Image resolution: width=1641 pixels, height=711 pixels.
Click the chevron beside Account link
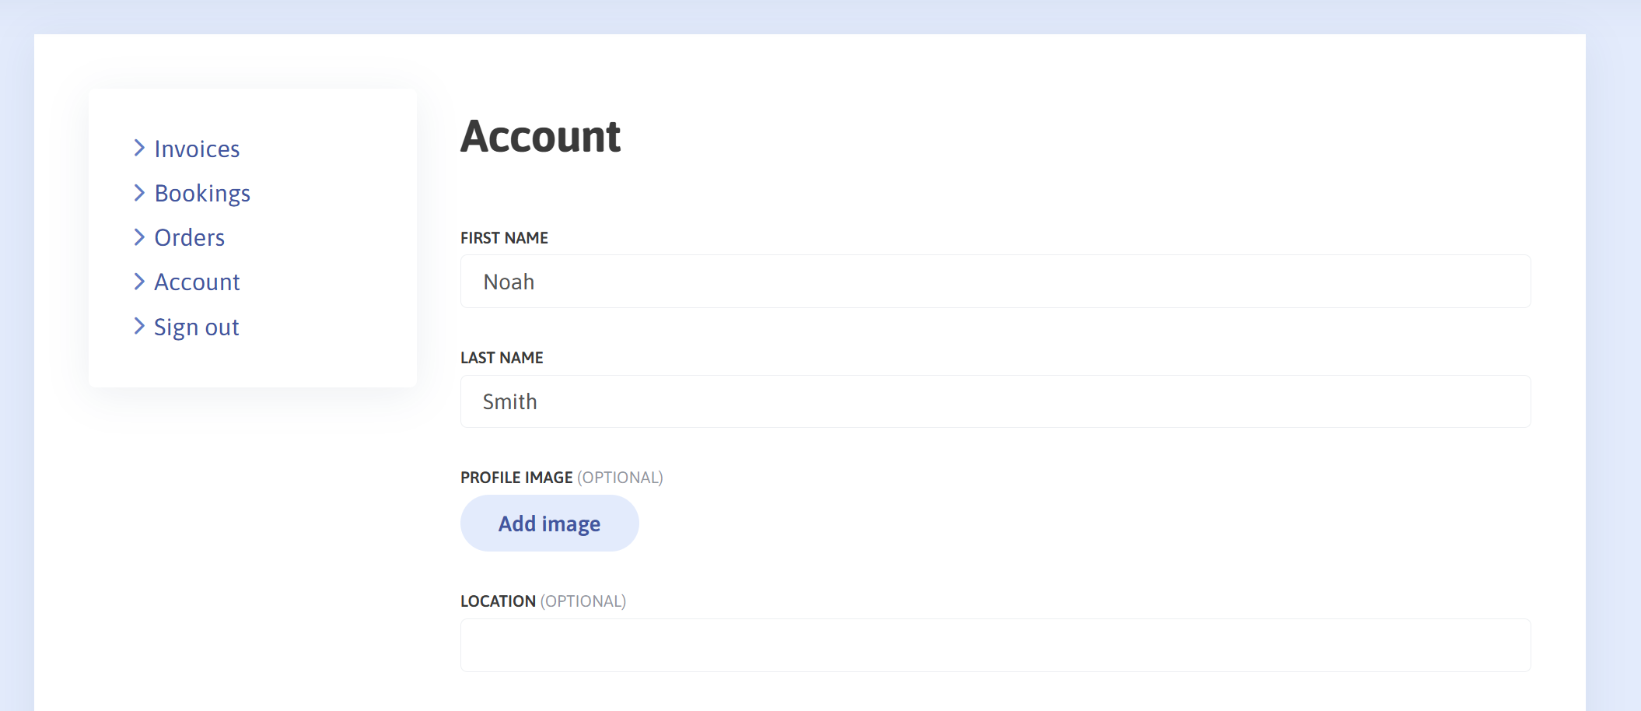point(139,281)
